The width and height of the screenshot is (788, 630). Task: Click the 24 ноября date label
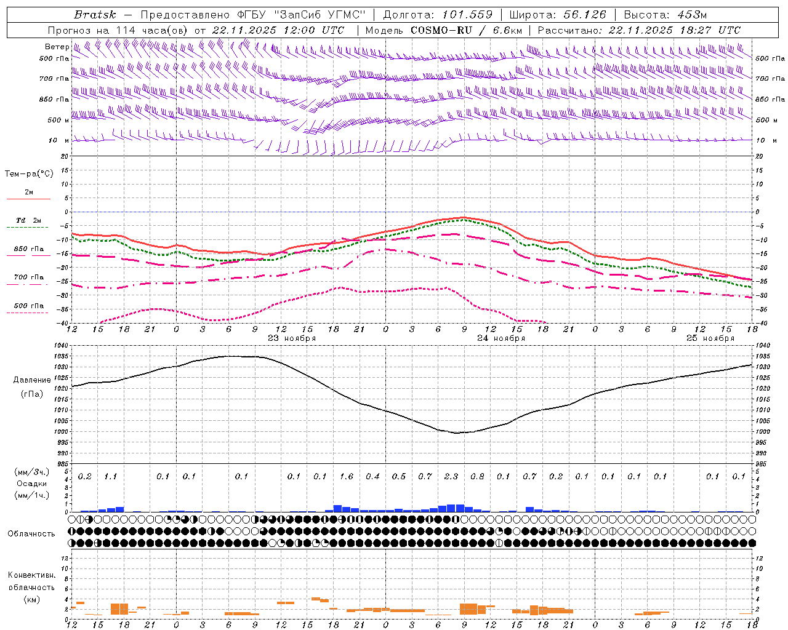coord(501,338)
